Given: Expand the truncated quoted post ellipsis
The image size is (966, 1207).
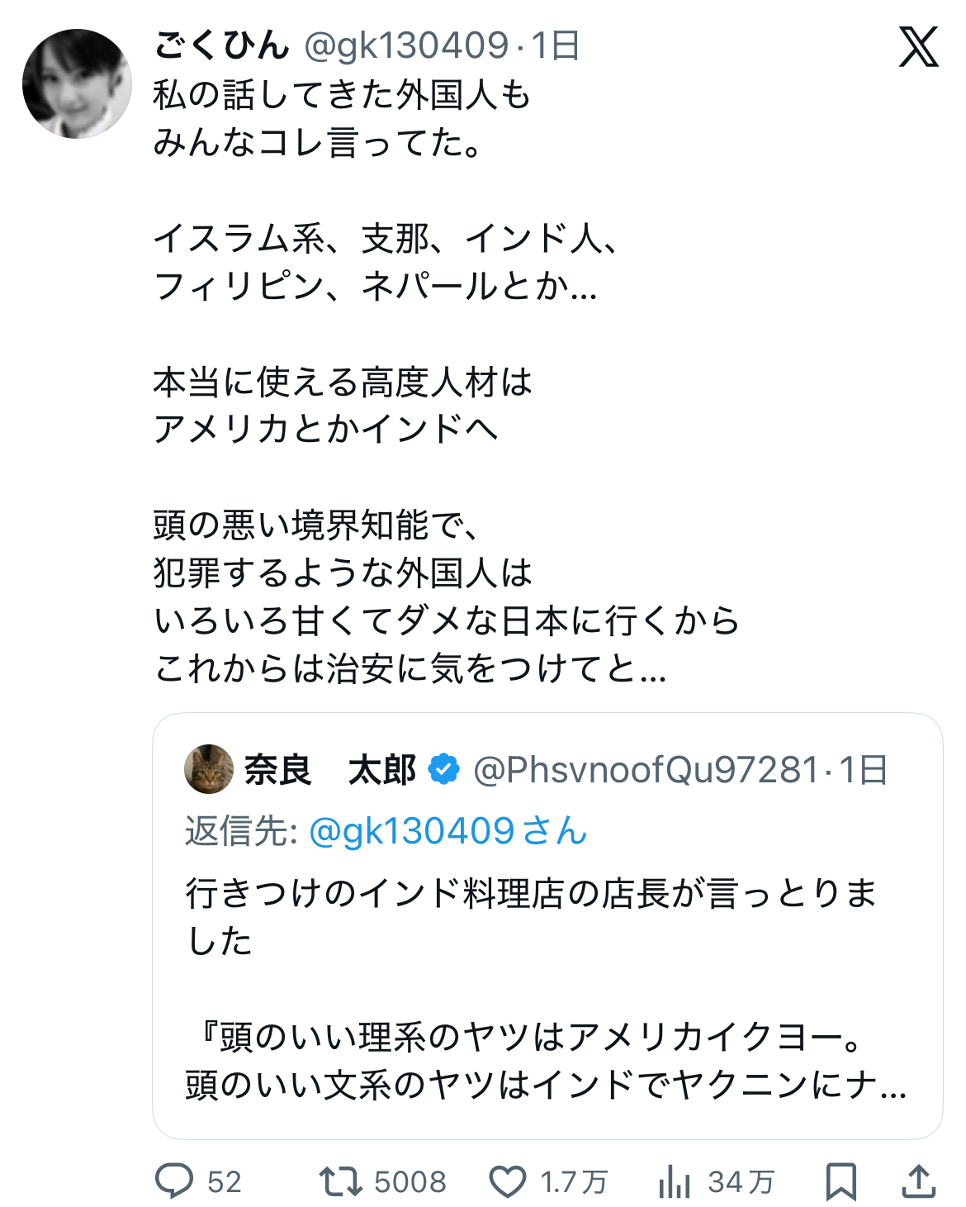Looking at the screenshot, I should (x=893, y=1085).
